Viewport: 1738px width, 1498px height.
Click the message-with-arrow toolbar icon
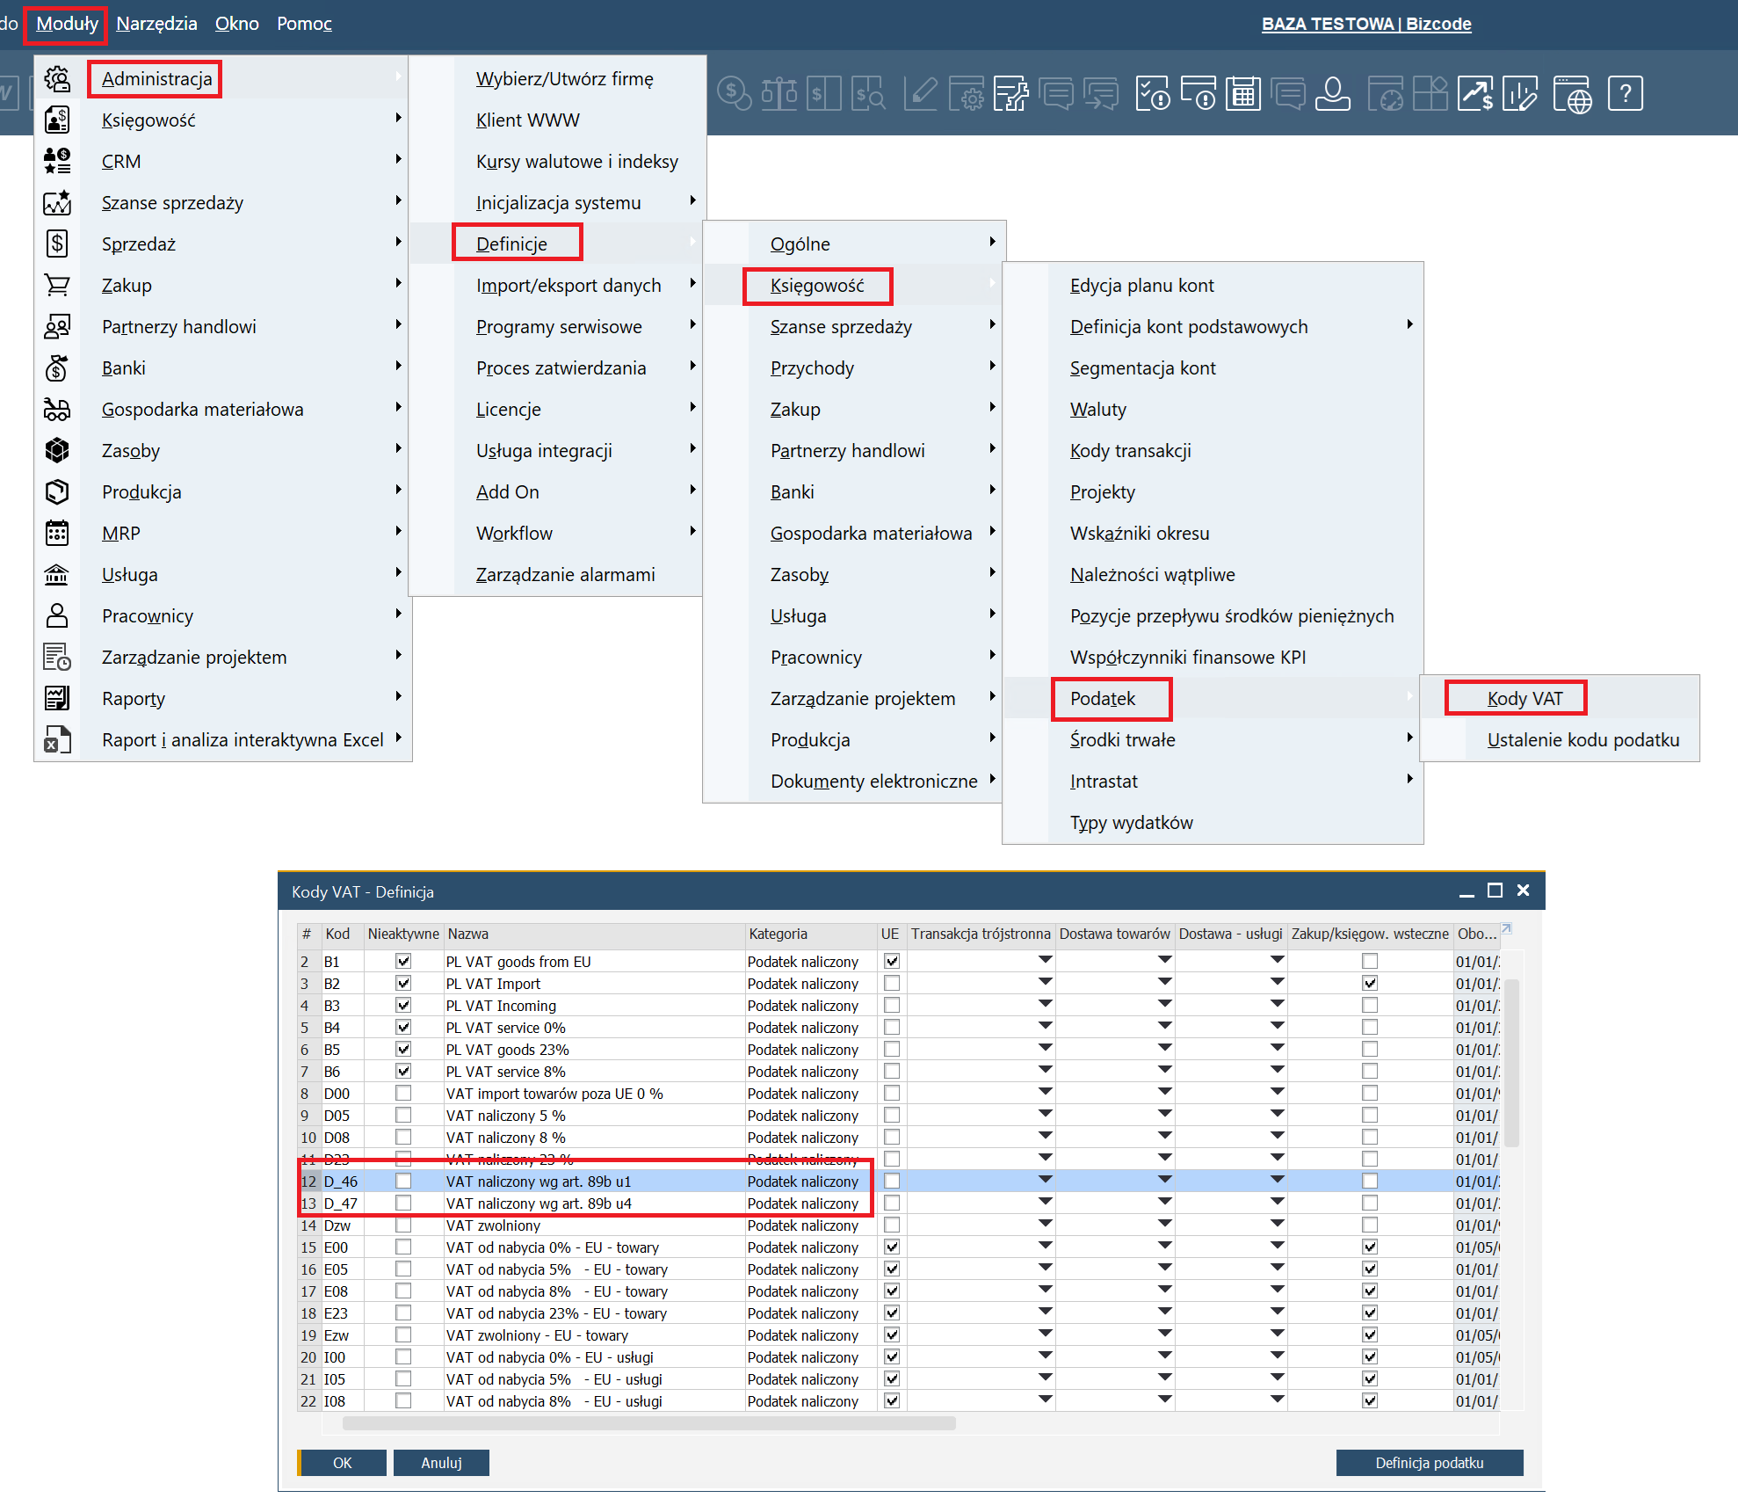[1101, 93]
